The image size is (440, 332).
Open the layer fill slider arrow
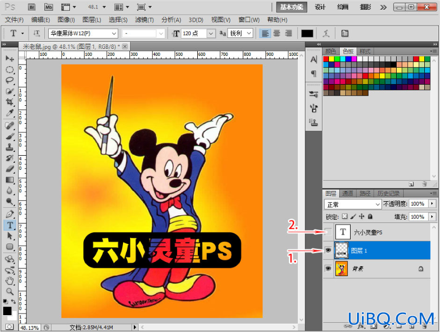(x=432, y=216)
